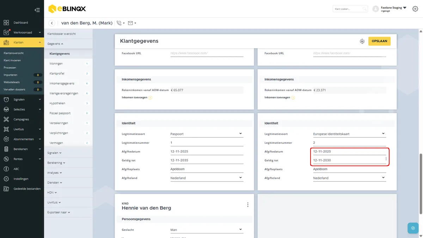The height and width of the screenshot is (238, 423).
Task: Expand the Exporteer naar section
Action: pyautogui.click(x=59, y=213)
